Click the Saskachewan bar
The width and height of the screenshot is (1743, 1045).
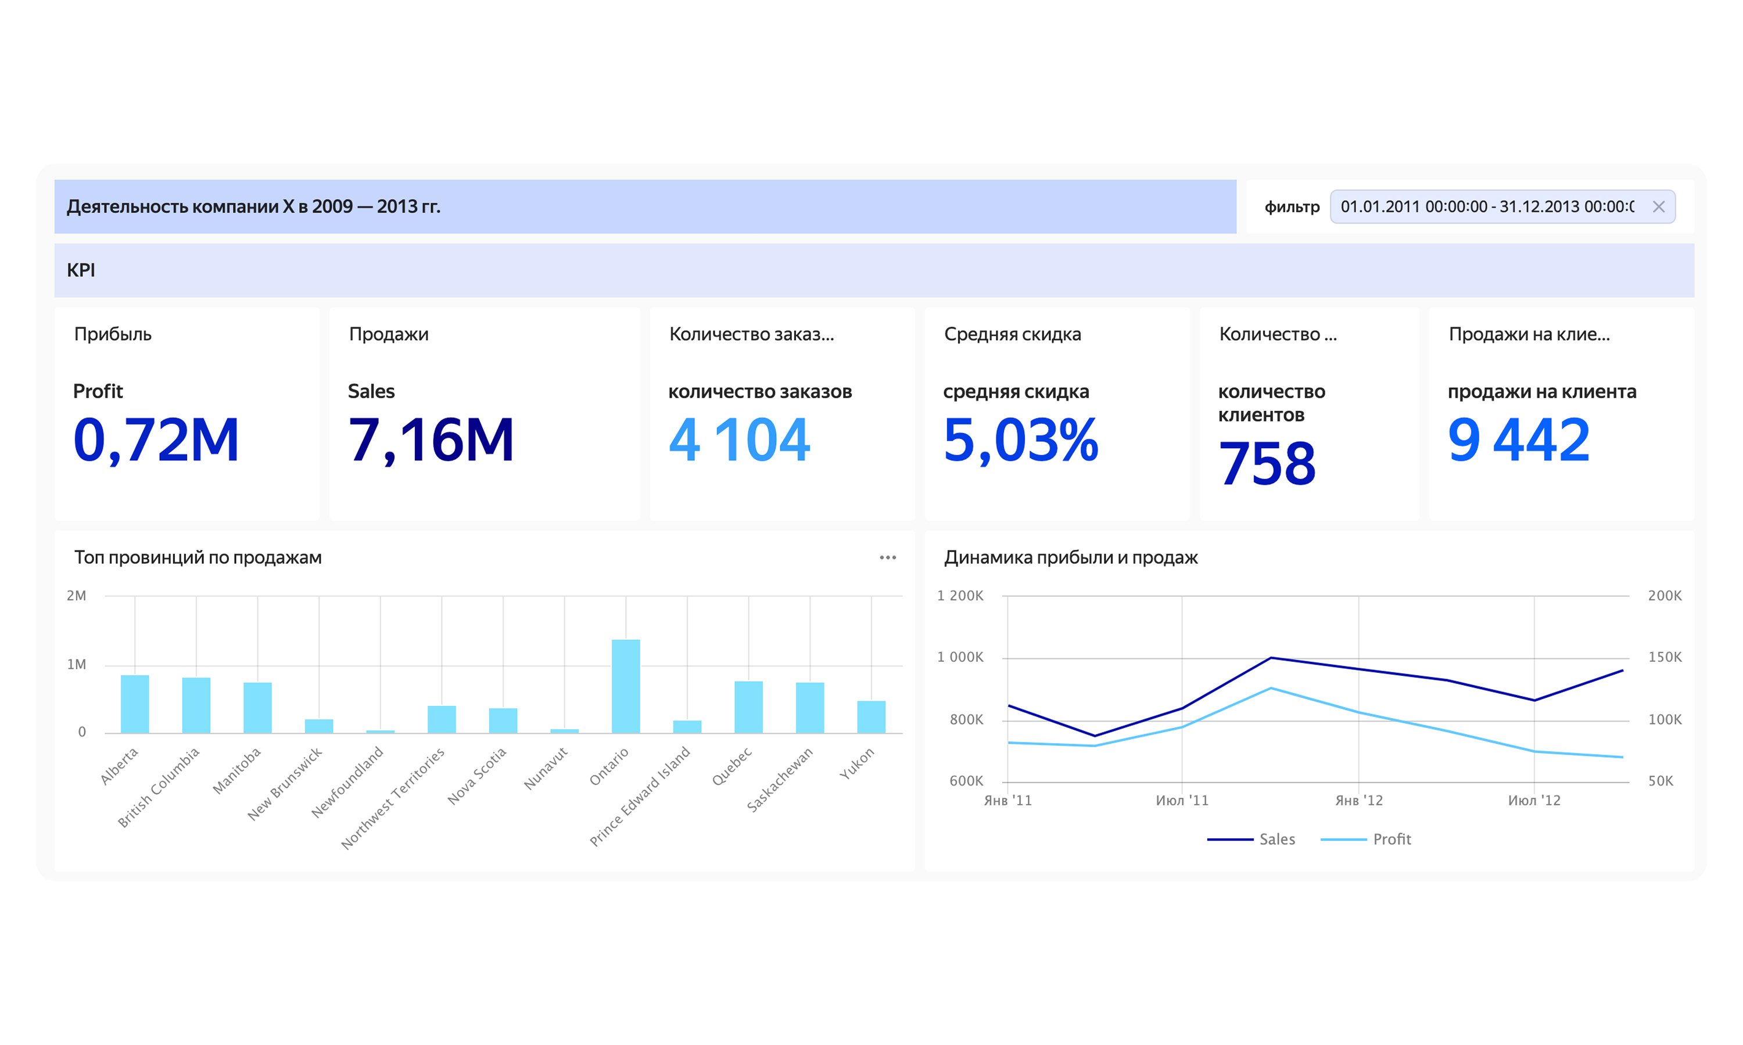coord(809,708)
